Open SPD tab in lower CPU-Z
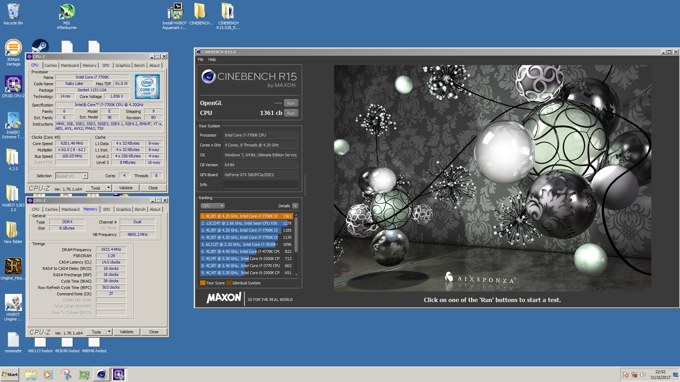The width and height of the screenshot is (680, 382). 106,209
